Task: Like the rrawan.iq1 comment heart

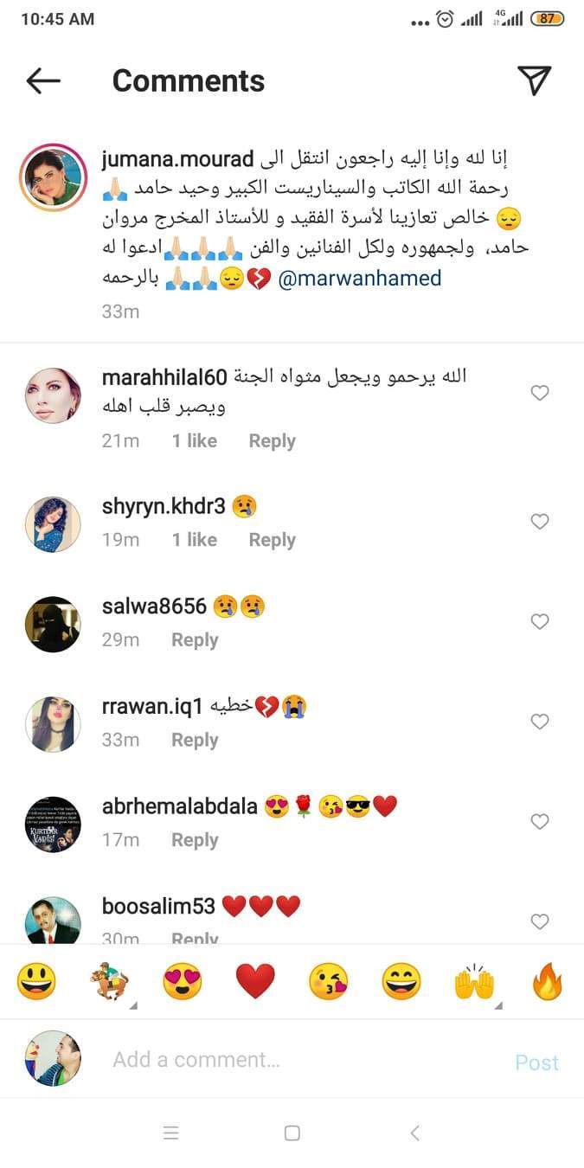Action: click(539, 722)
